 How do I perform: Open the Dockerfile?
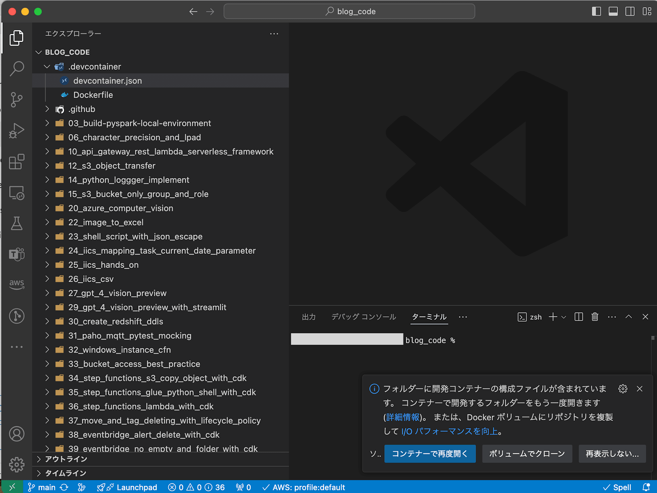(161, 95)
